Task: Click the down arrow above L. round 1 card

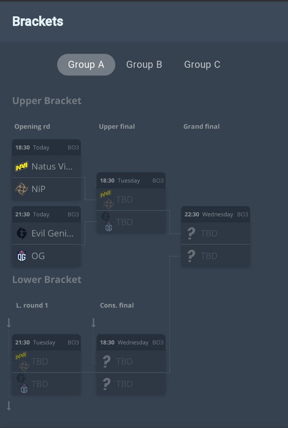Action: [9, 323]
